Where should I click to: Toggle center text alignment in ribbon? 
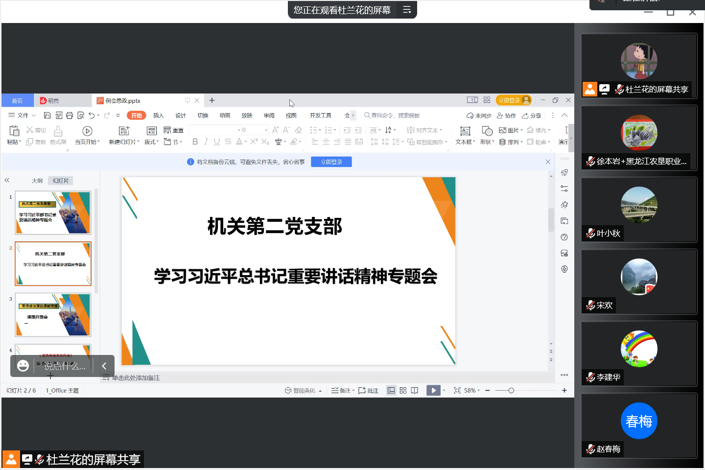(326, 141)
